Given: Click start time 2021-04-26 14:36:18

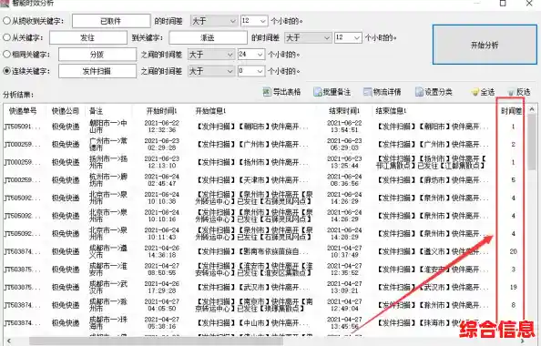Looking at the screenshot, I should coord(162,251).
